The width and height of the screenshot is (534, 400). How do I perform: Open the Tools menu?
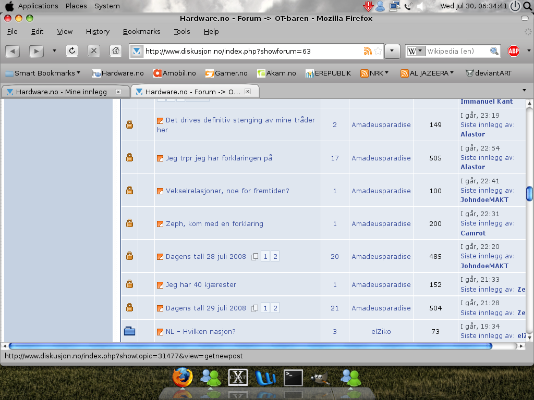click(182, 32)
